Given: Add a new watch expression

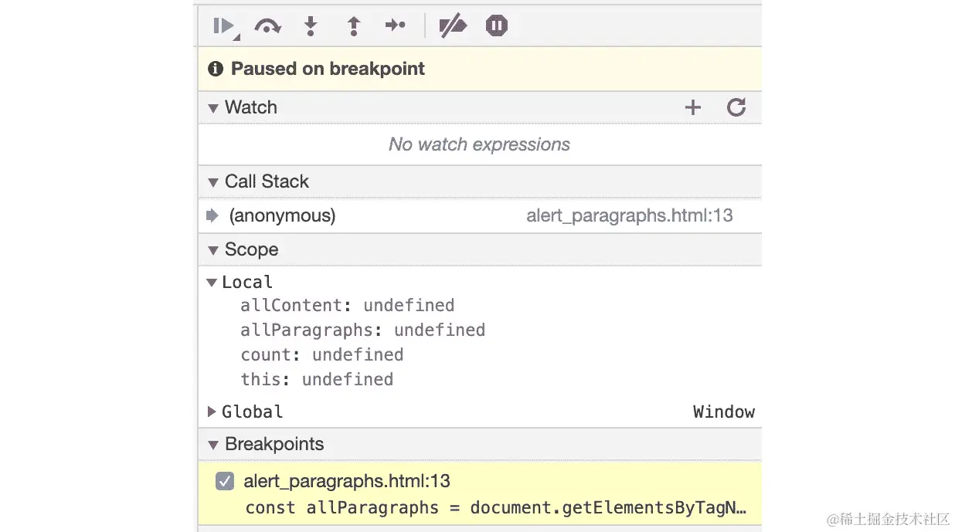Looking at the screenshot, I should tap(693, 107).
